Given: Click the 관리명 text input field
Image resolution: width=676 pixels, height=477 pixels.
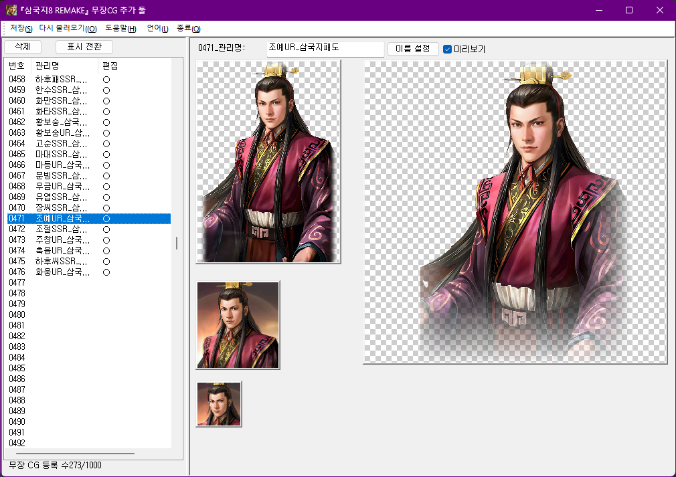Looking at the screenshot, I should 325,47.
